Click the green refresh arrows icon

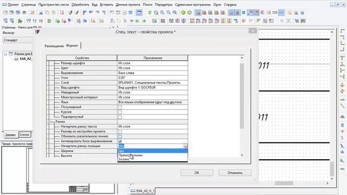pos(150,12)
